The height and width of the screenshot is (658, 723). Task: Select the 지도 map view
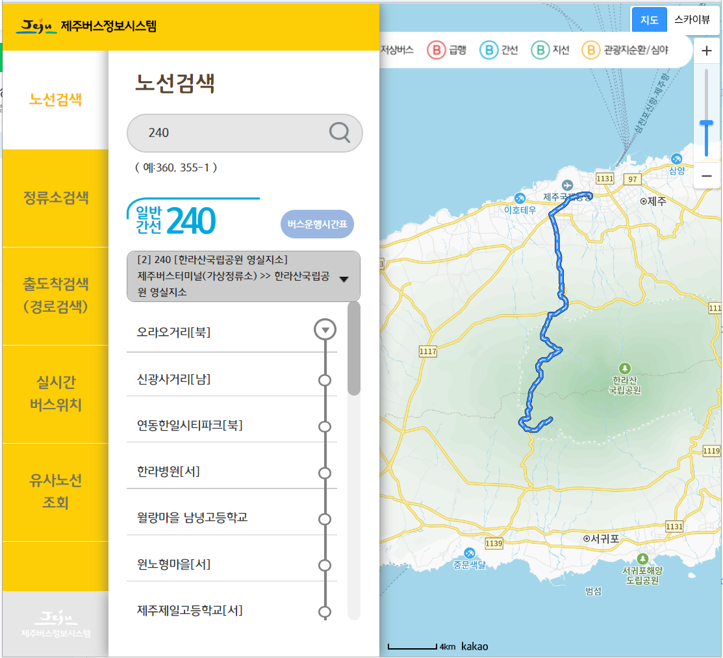(649, 19)
